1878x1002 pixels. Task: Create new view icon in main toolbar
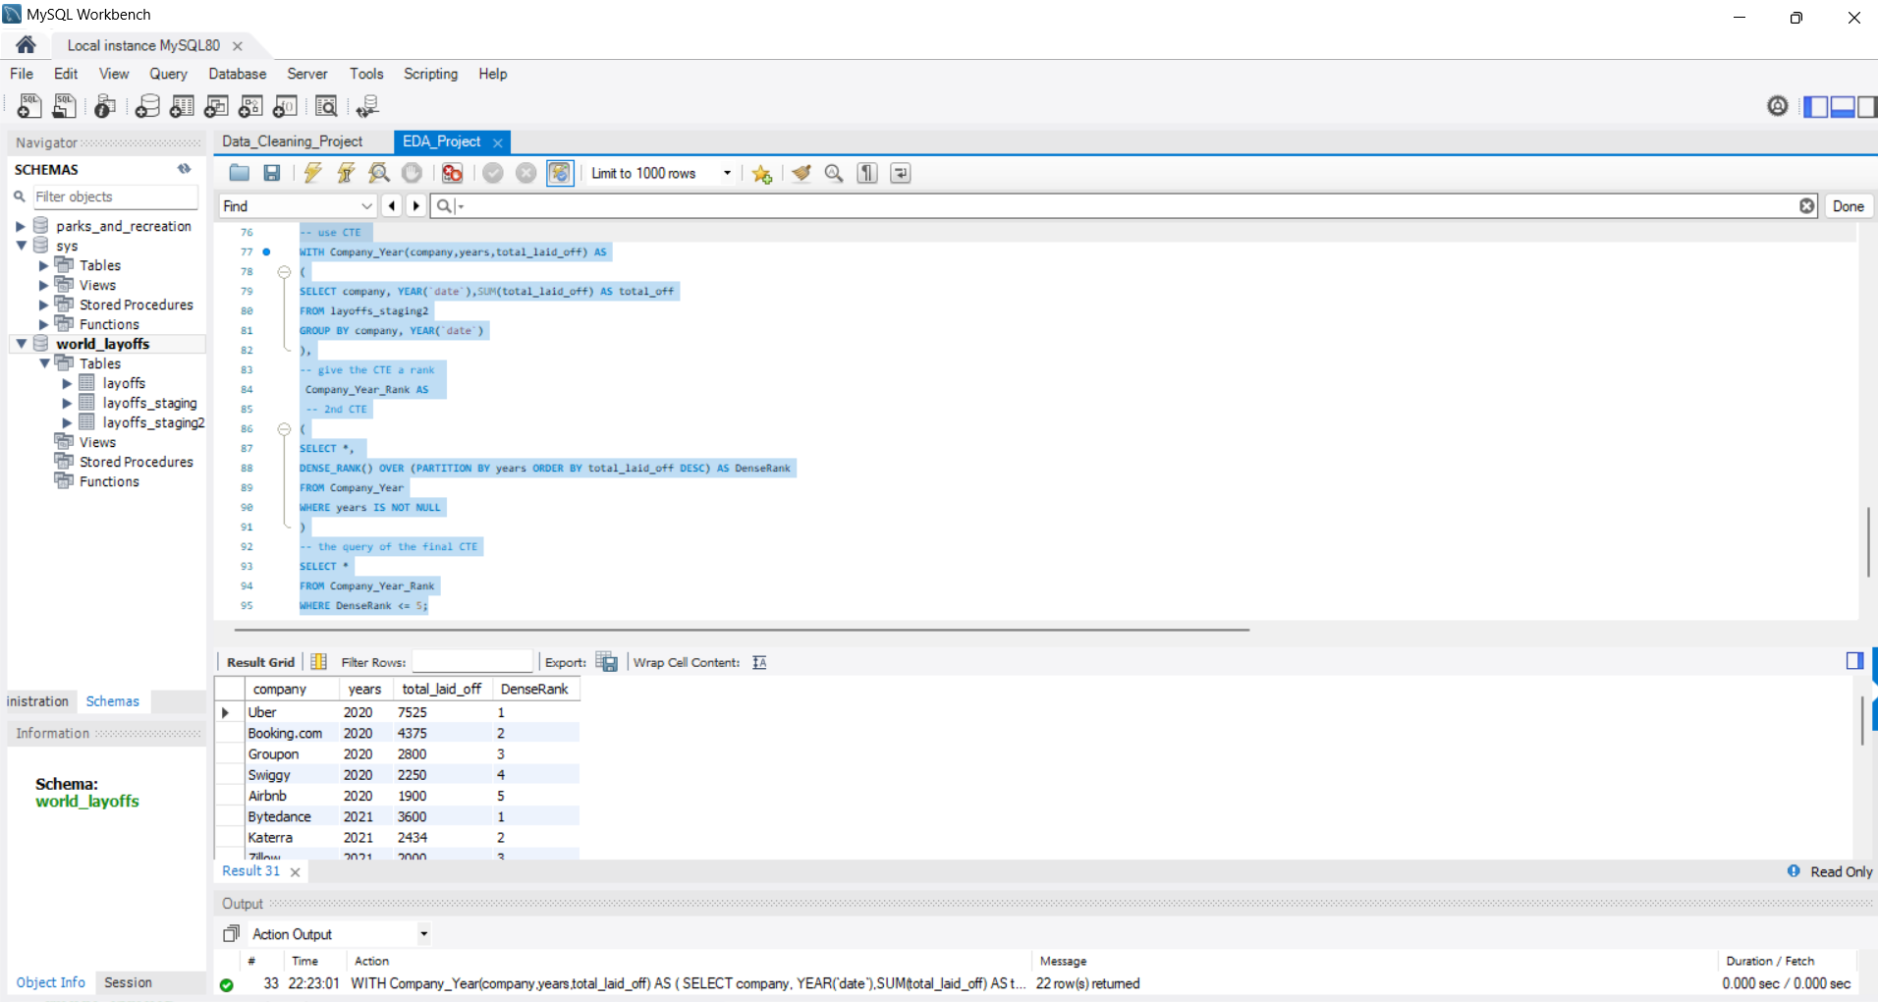tap(216, 106)
